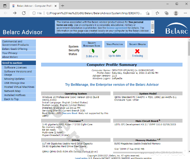Refresh the current page

pos(24,13)
